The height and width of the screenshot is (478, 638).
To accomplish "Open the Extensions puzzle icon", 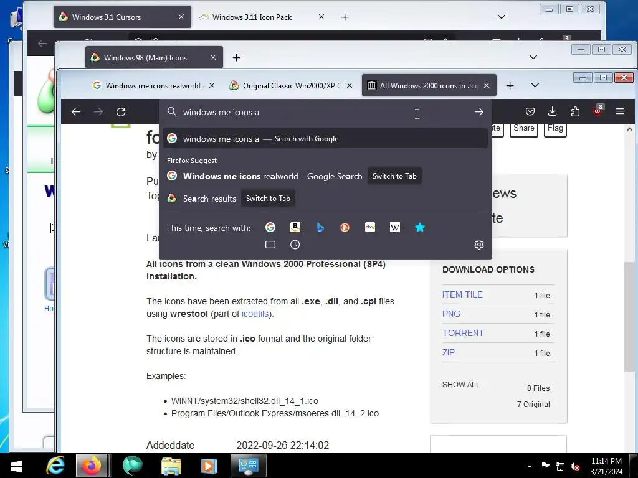I will 575,111.
